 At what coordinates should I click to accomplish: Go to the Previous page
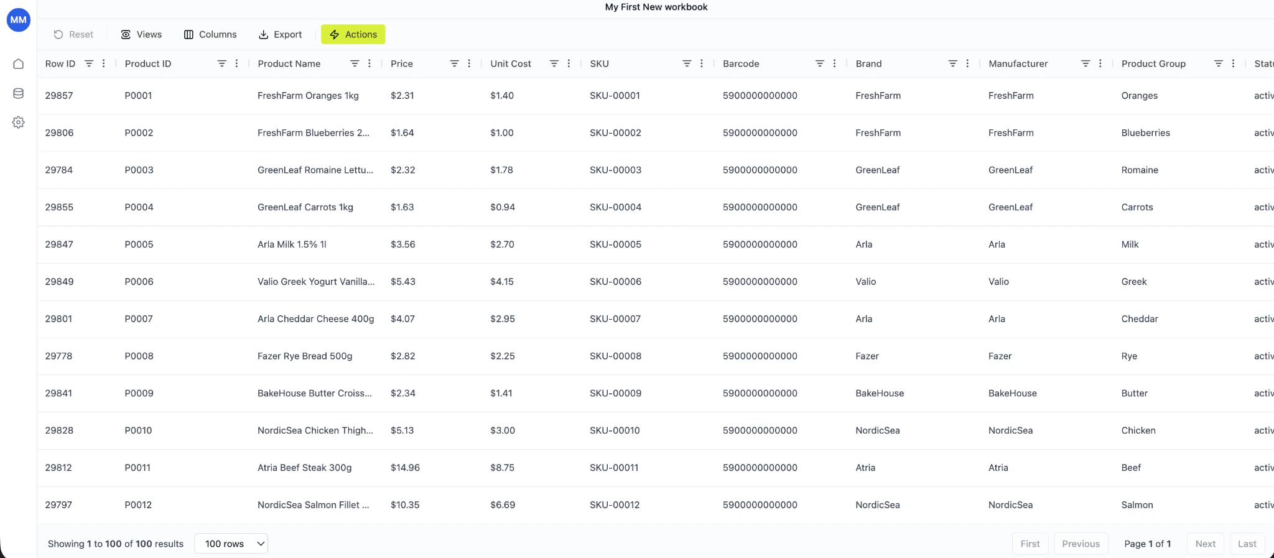(1081, 544)
